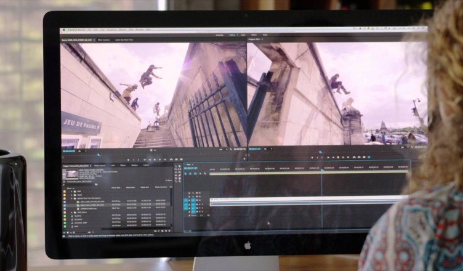Toggle the V1 track output eye
The height and width of the screenshot is (271, 463).
tap(199, 200)
